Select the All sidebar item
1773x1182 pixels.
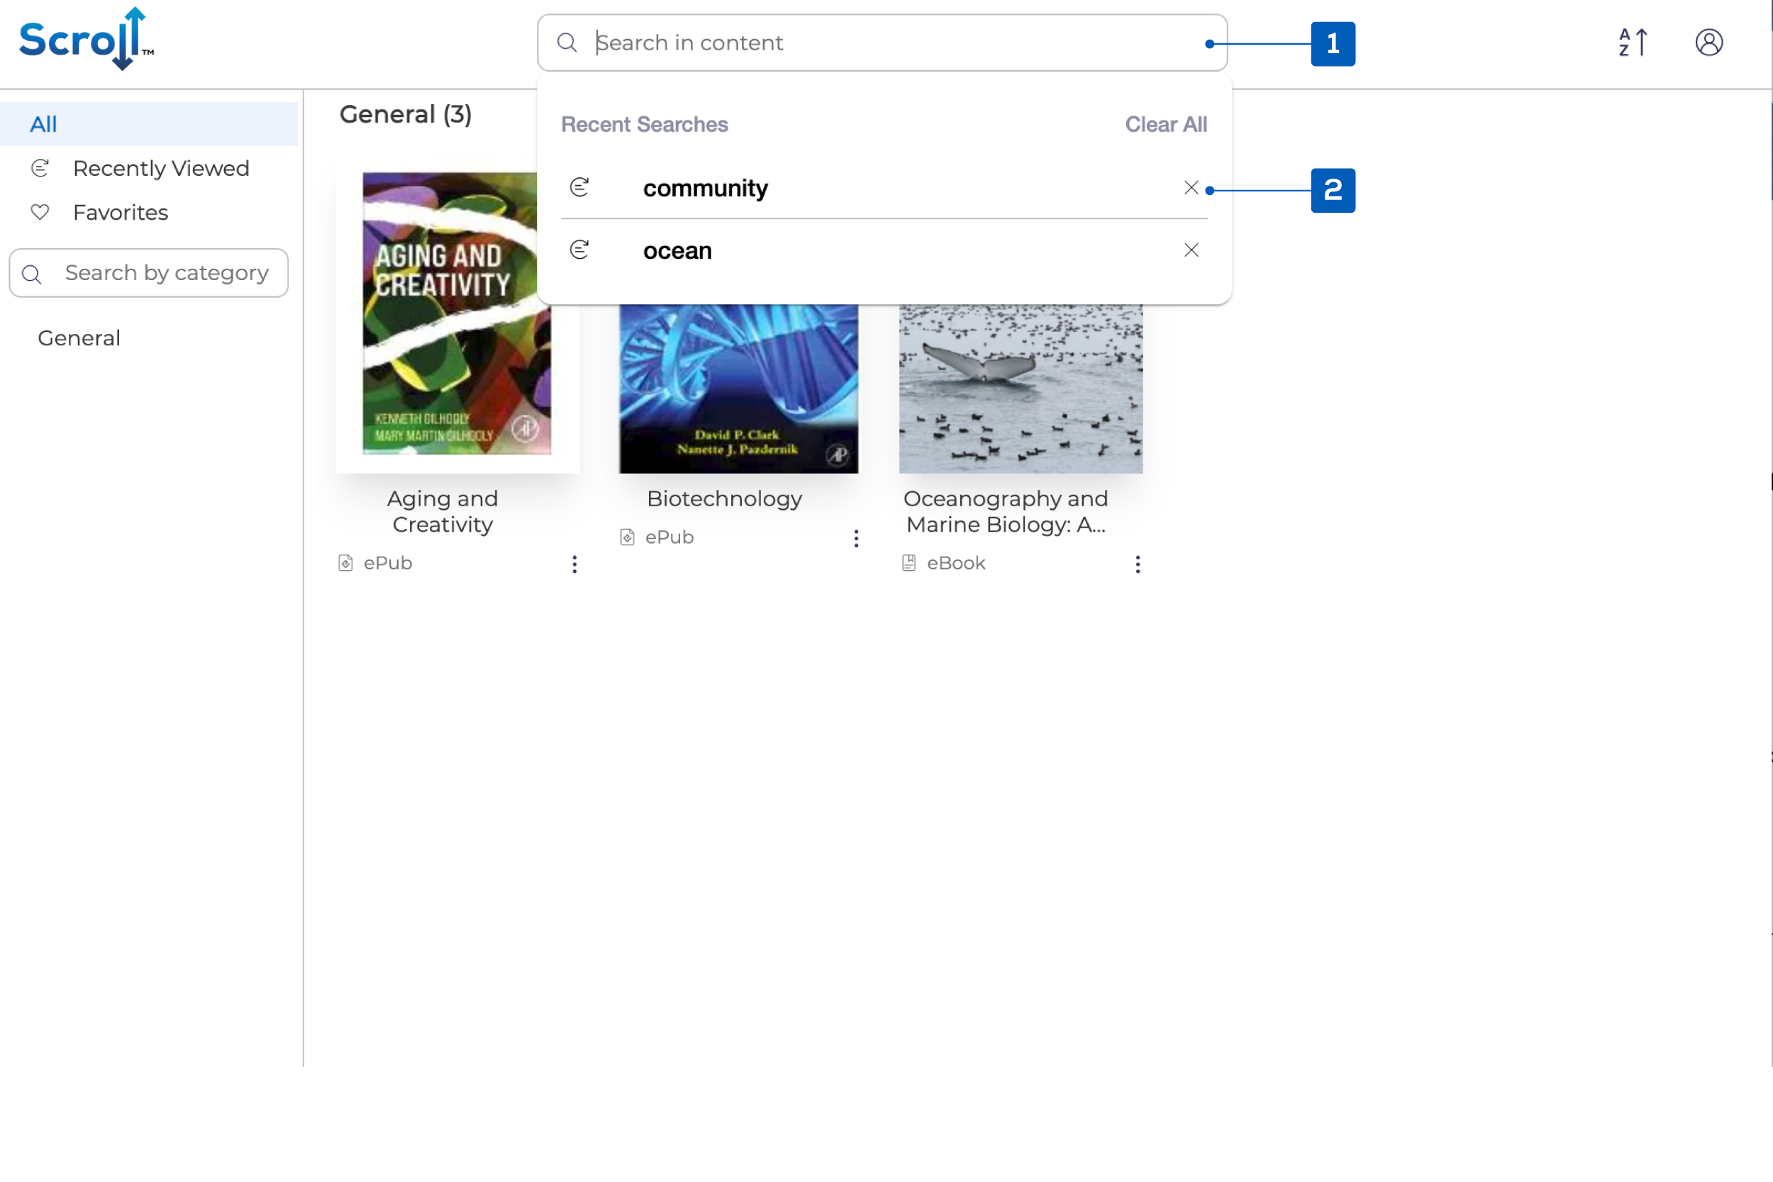click(x=44, y=124)
